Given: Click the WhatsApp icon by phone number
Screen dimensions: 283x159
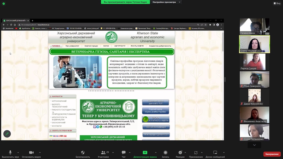Looking at the screenshot, I should (x=101, y=127).
